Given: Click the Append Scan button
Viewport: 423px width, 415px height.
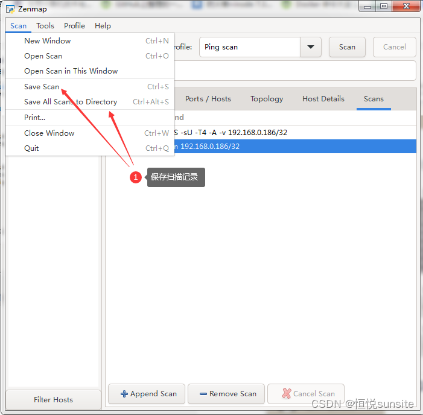Looking at the screenshot, I should click(x=147, y=394).
